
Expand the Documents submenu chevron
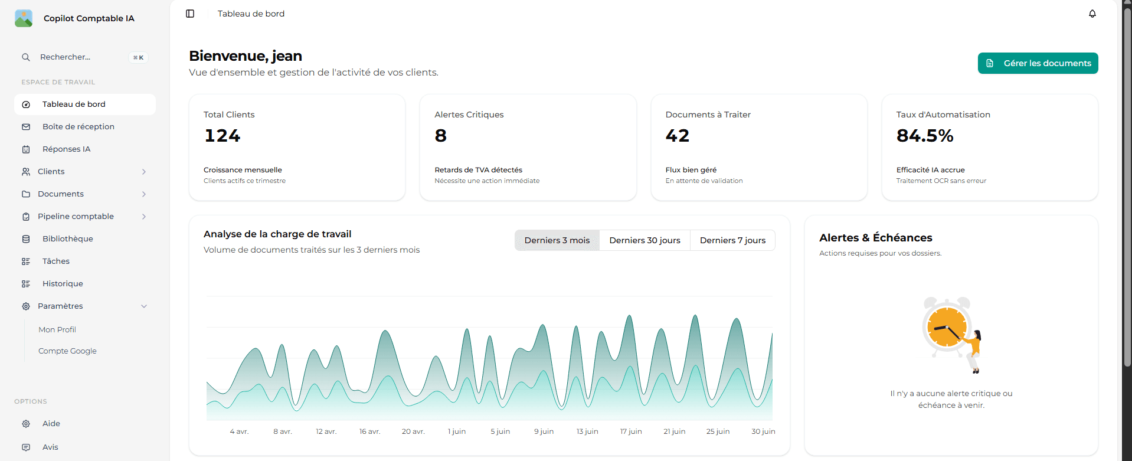(144, 194)
